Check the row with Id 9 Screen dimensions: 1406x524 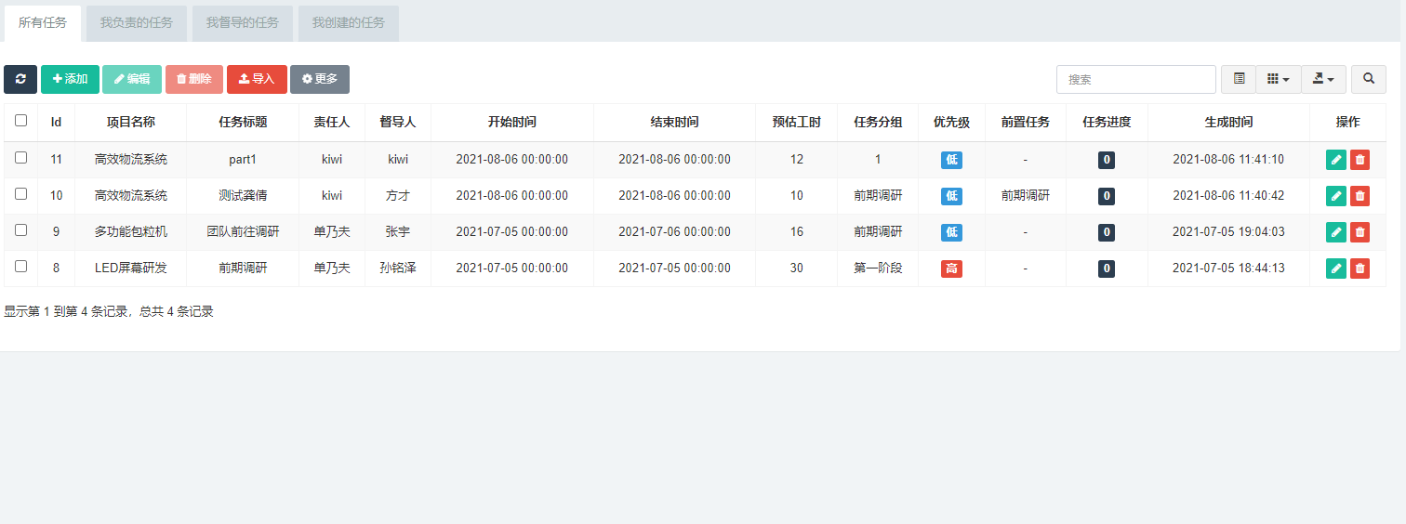coord(20,230)
